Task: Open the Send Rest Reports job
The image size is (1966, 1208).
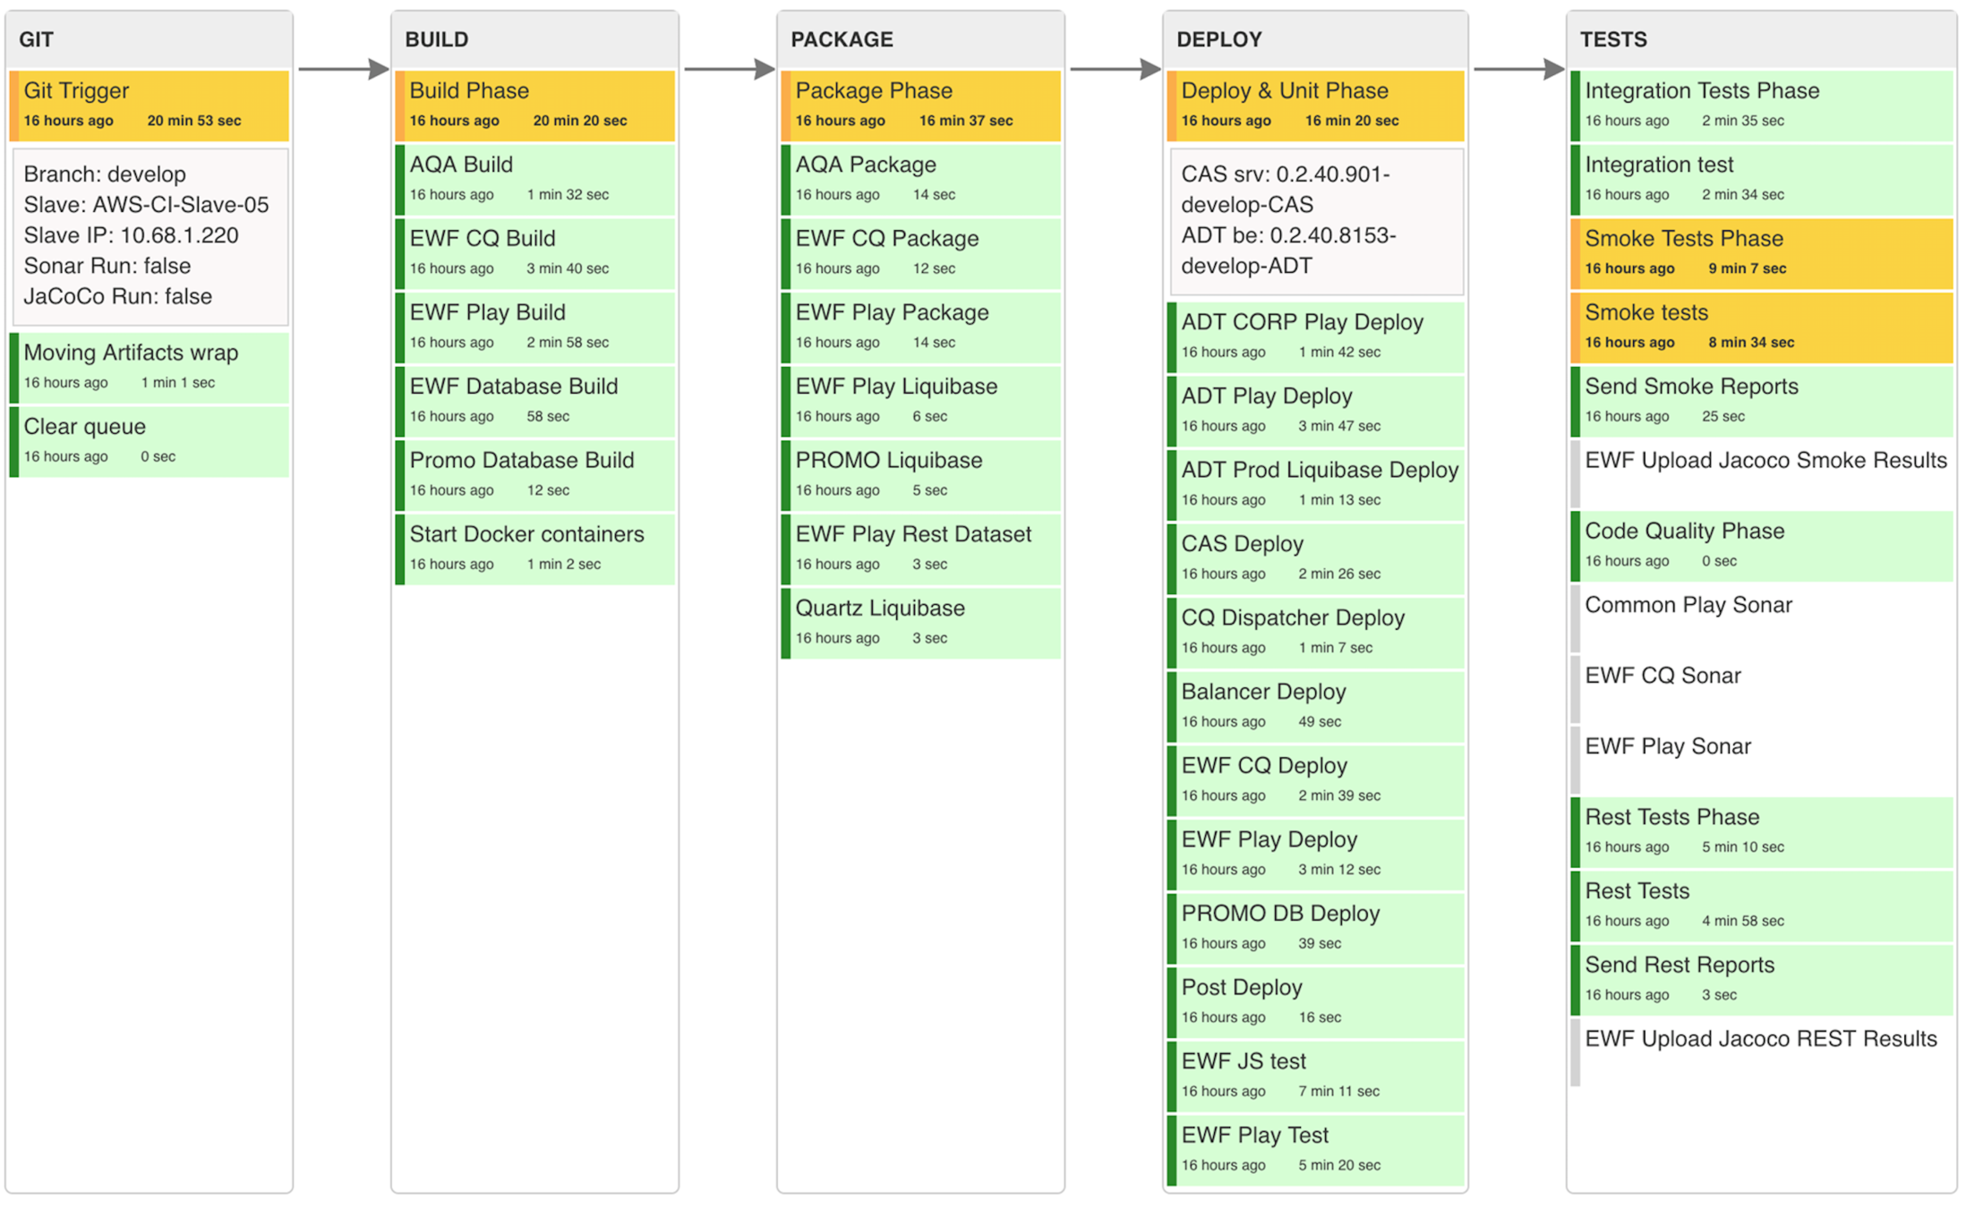Action: (1679, 966)
